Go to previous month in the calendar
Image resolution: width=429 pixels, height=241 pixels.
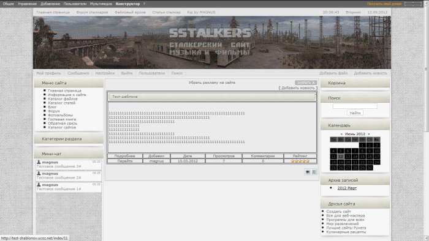[341, 134]
